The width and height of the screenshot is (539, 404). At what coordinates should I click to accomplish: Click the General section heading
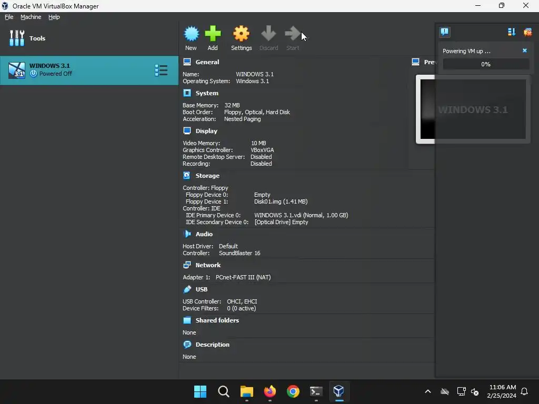click(x=207, y=62)
